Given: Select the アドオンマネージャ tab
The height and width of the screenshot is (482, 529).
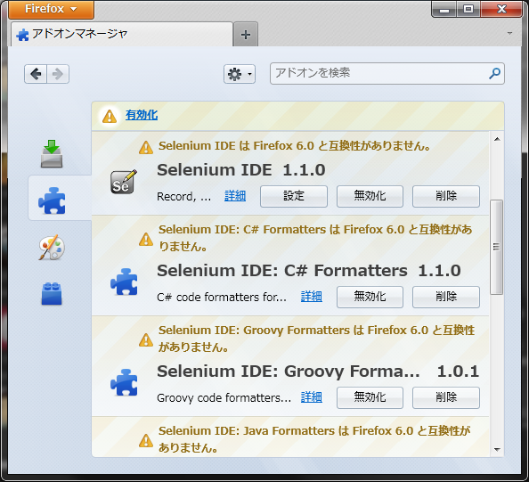Looking at the screenshot, I should 122,34.
